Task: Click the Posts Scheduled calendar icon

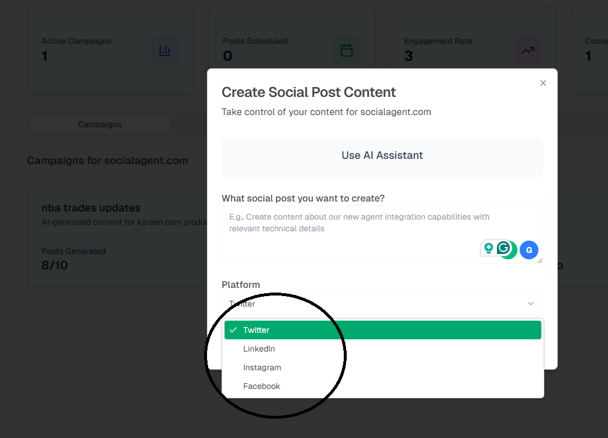Action: point(347,51)
